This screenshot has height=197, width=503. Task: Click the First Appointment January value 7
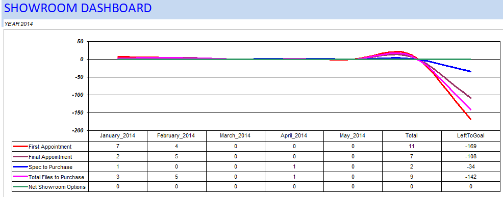[117, 147]
